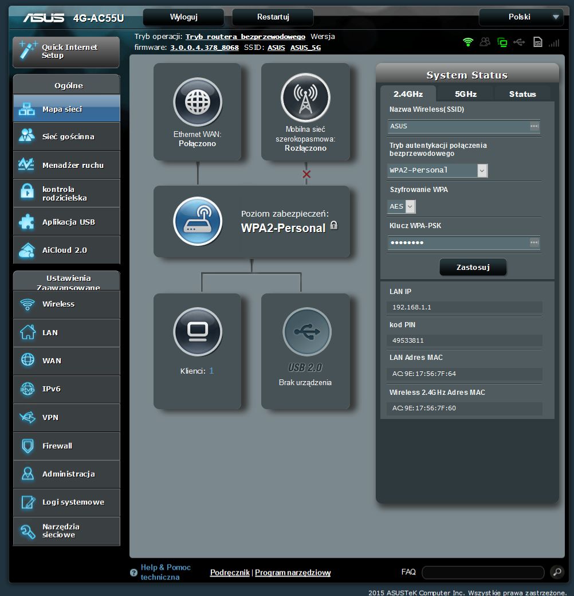This screenshot has height=596, width=574.
Task: Open the Help & Pomoc techniczna link
Action: click(165, 572)
